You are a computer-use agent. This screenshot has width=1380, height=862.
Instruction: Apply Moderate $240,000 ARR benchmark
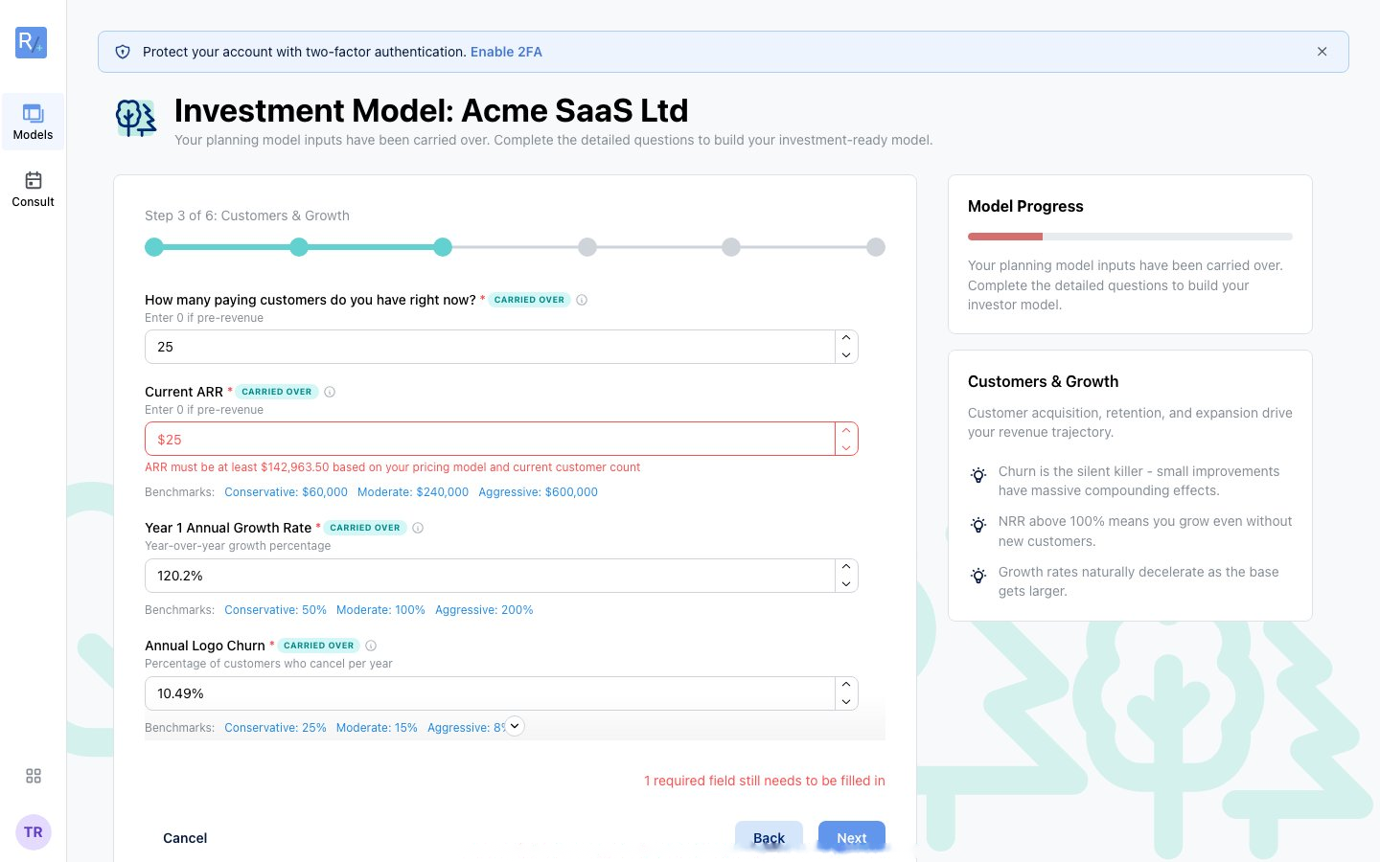[x=413, y=492]
